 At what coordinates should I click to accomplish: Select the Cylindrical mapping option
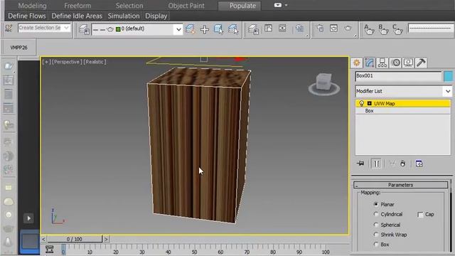click(376, 214)
